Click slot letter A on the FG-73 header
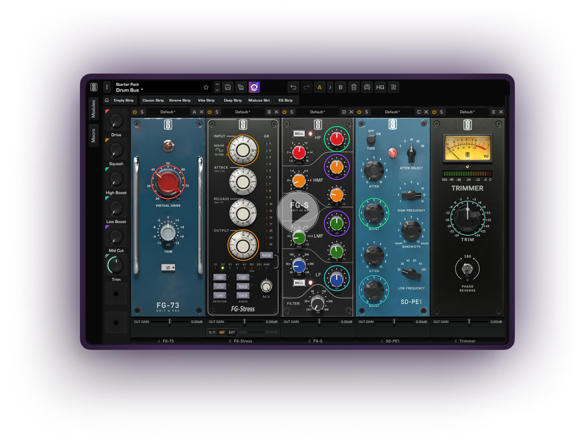 click(x=194, y=112)
